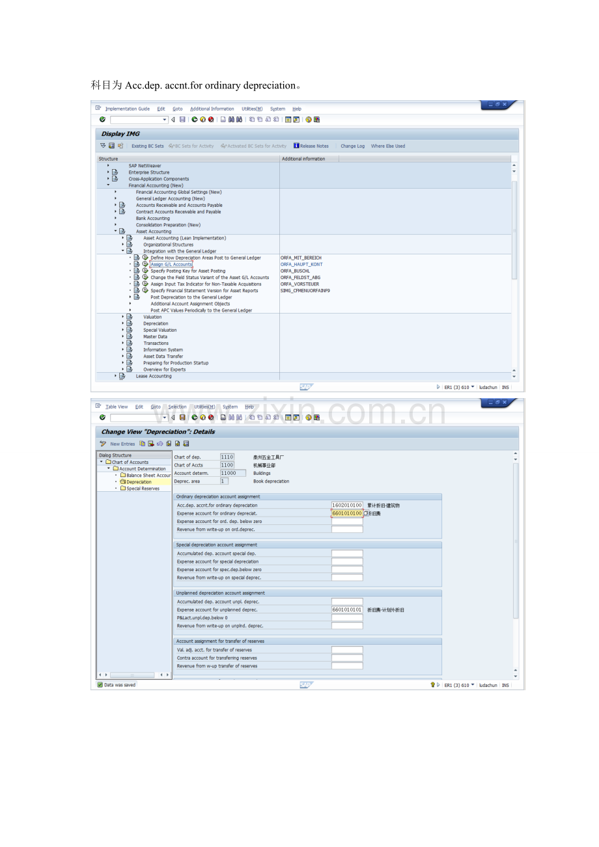Click documentation icon beside Asset Accounting node
The width and height of the screenshot is (599, 847).
click(122, 232)
